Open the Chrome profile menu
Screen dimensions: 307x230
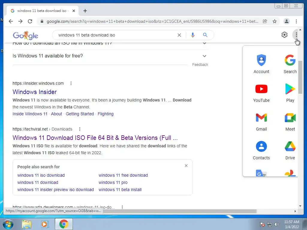[x=286, y=21]
